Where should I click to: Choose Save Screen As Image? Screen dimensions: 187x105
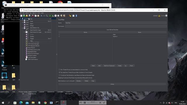pos(40,32)
